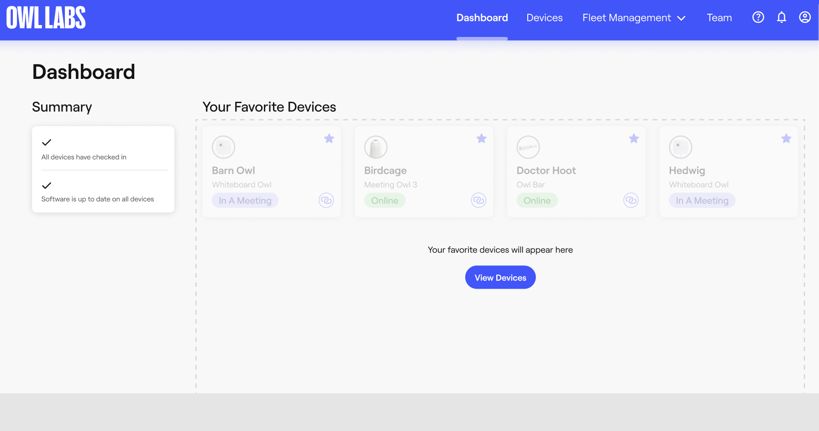Open the user account profile icon

(x=805, y=17)
